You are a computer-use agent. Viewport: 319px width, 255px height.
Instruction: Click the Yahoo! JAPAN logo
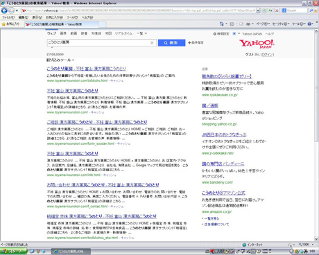[257, 44]
